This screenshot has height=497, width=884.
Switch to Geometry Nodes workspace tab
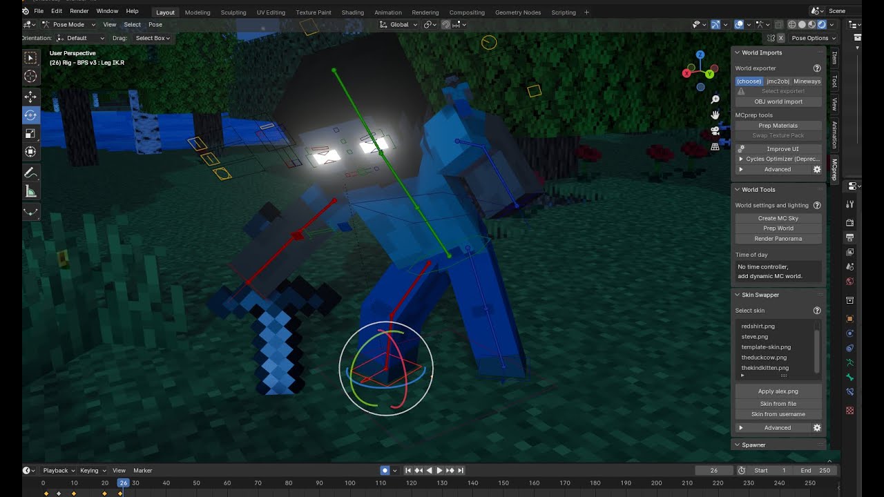point(518,12)
